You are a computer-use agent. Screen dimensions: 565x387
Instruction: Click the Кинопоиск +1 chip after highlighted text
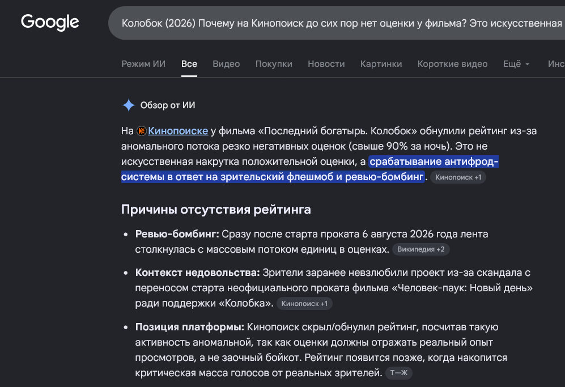click(x=458, y=177)
